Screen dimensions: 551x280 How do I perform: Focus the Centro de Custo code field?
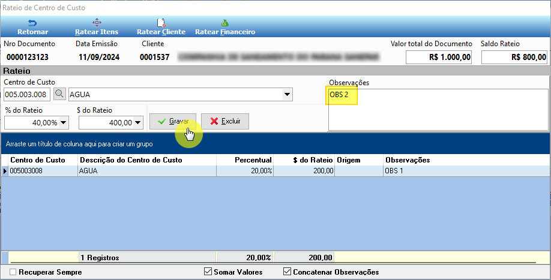(x=26, y=94)
